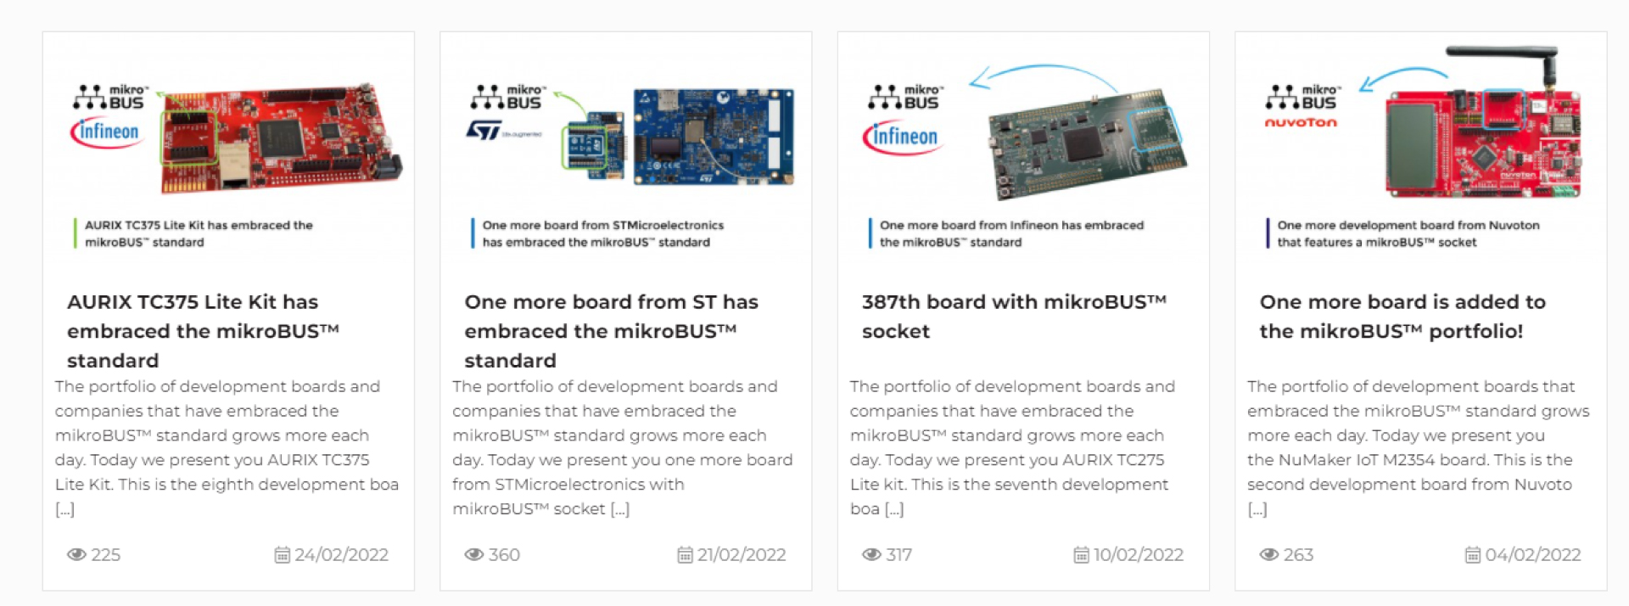Viewport: 1629px width, 606px height.
Task: Click the excerpt mentioning 'eighth development boa'
Action: tap(227, 447)
